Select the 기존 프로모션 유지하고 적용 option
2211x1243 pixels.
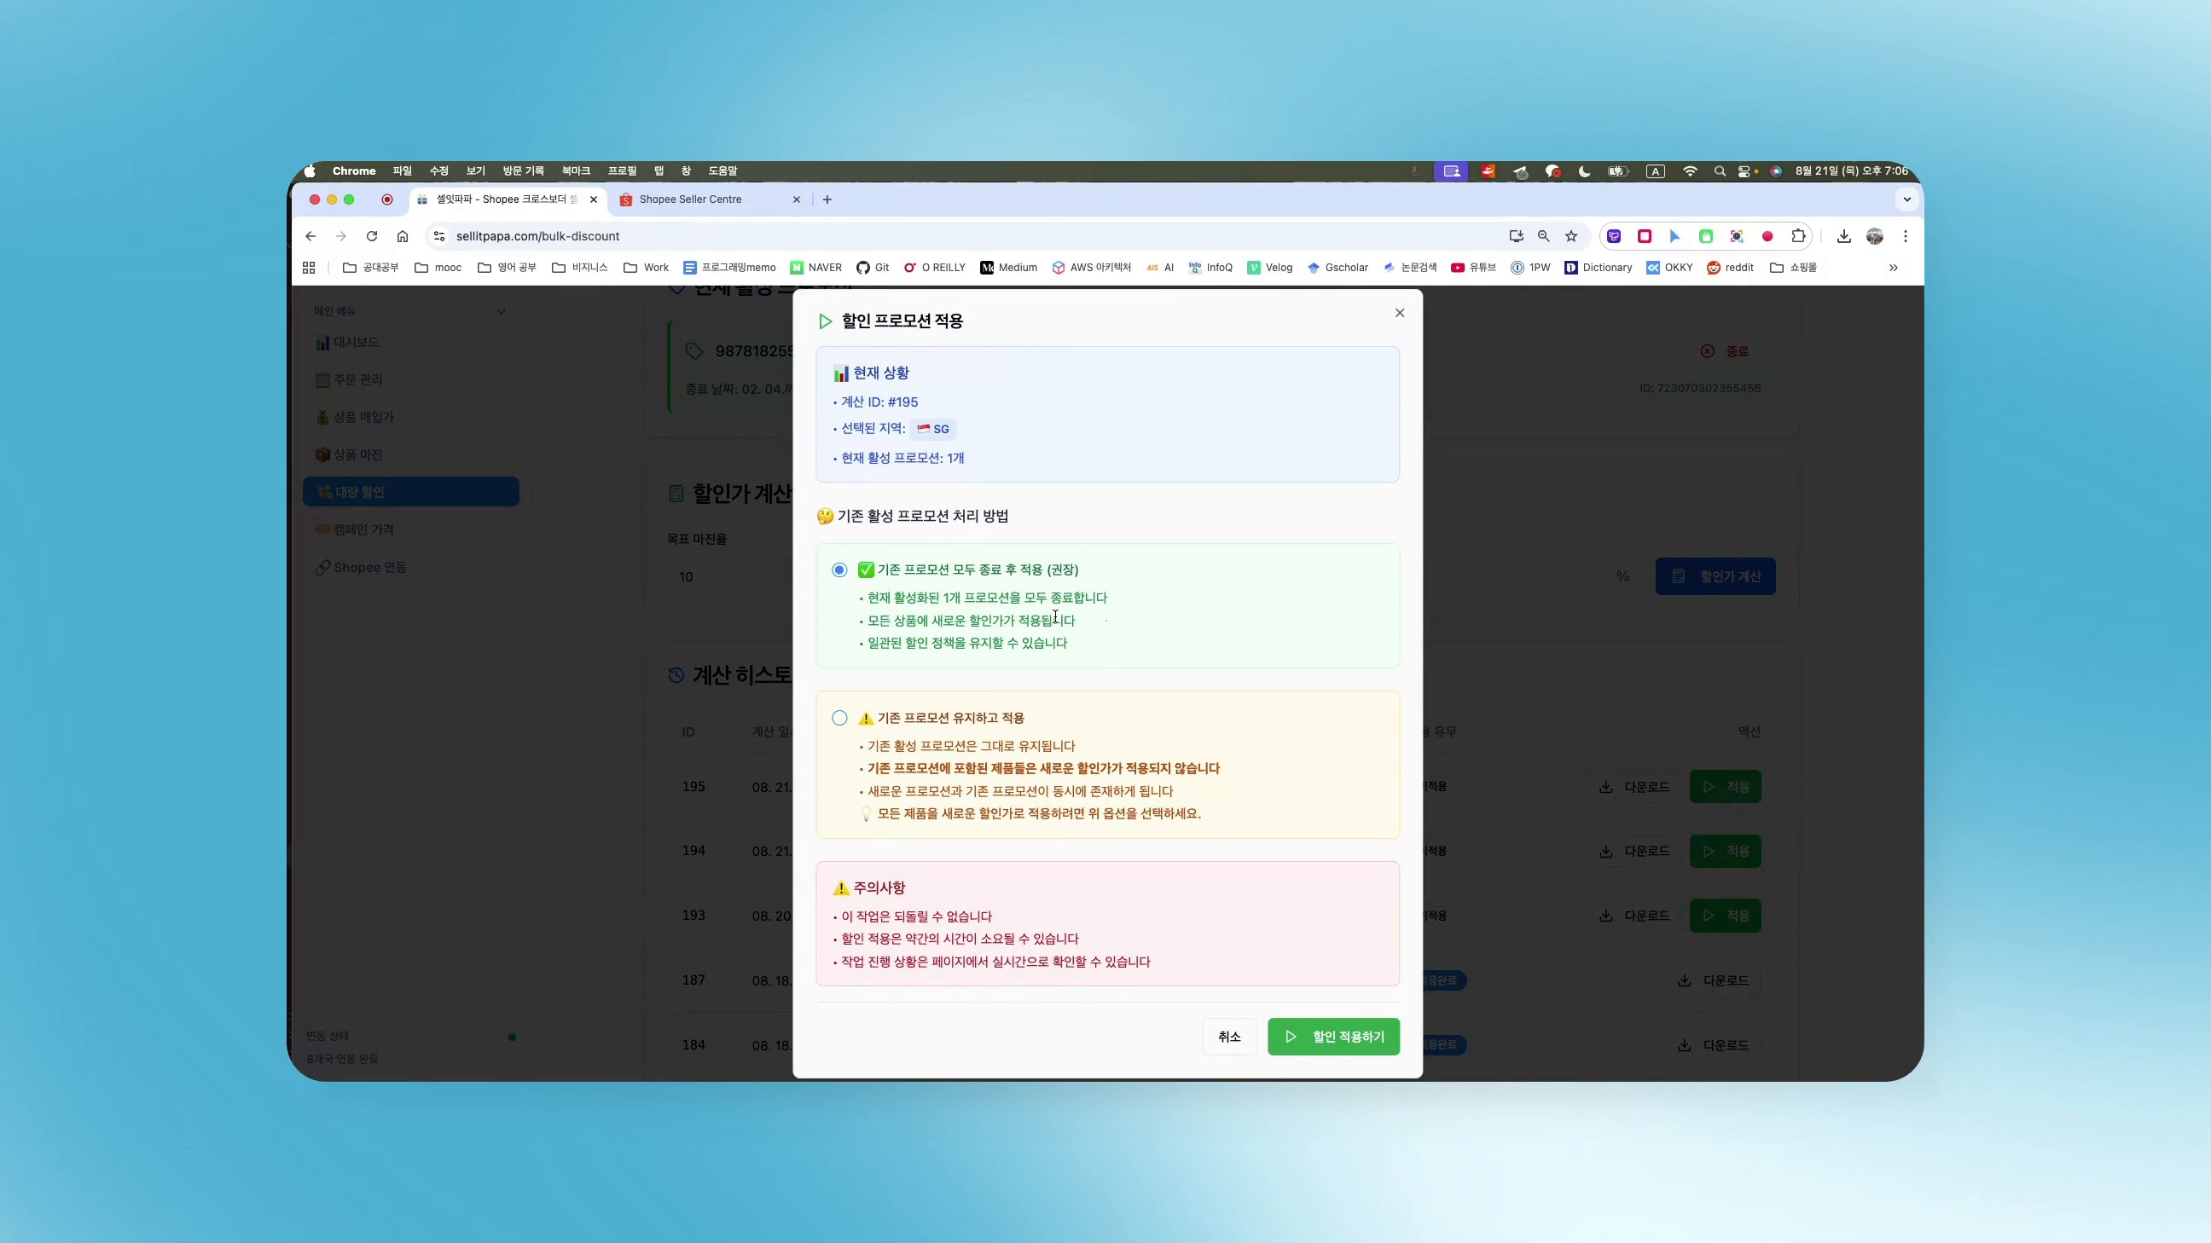[839, 718]
